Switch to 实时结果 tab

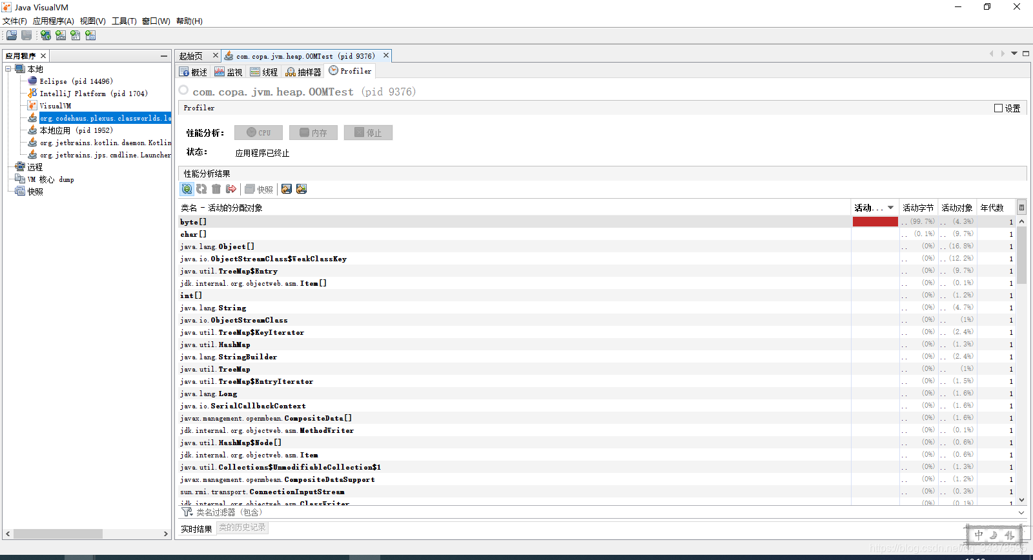(x=196, y=529)
